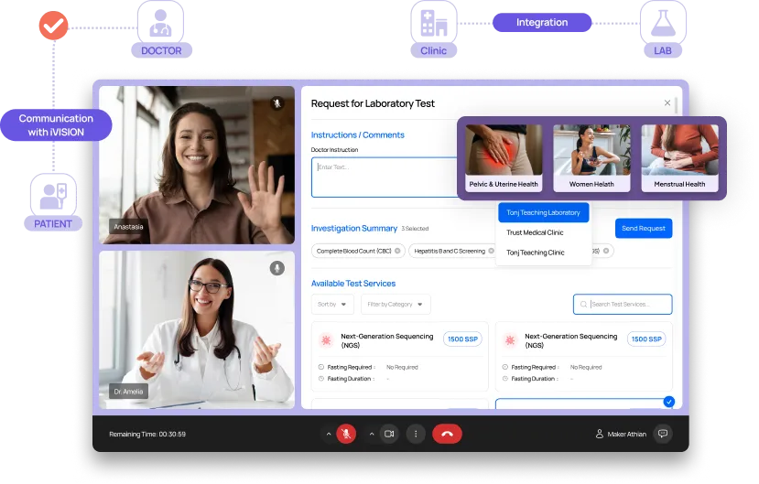Open Pelvic & Uterine Health card

tap(504, 158)
